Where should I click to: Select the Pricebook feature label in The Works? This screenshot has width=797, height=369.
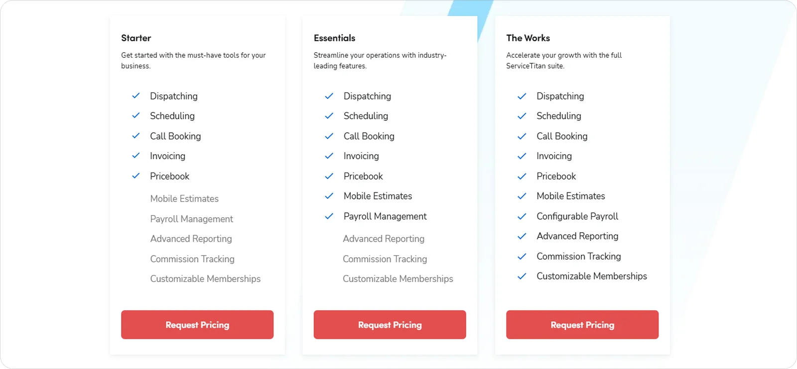coord(556,176)
